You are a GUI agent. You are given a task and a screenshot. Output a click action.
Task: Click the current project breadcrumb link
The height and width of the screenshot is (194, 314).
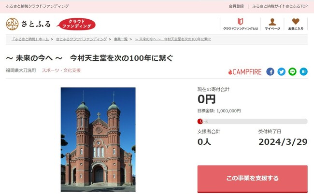click(173, 39)
